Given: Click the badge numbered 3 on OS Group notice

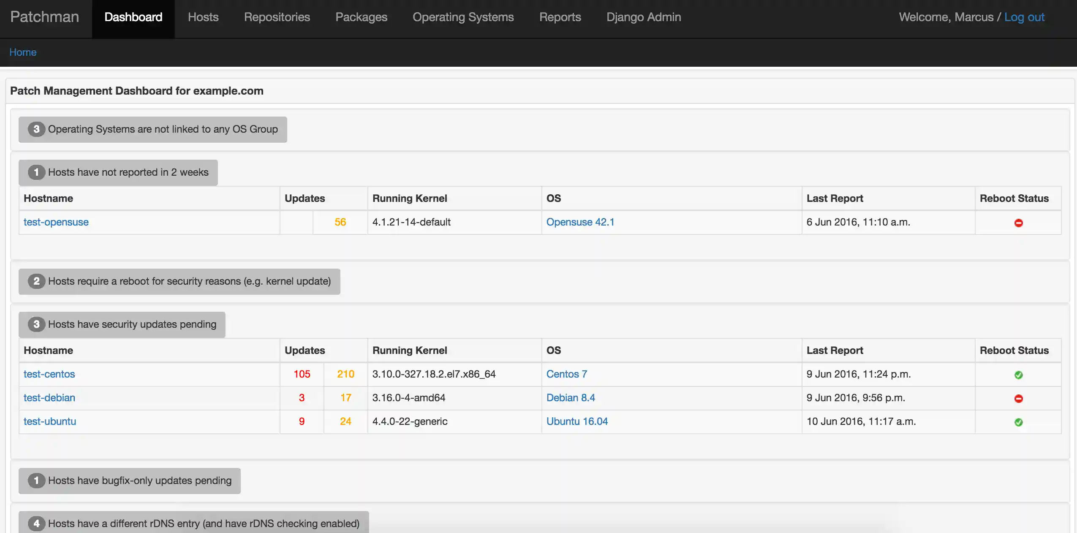Looking at the screenshot, I should point(36,129).
